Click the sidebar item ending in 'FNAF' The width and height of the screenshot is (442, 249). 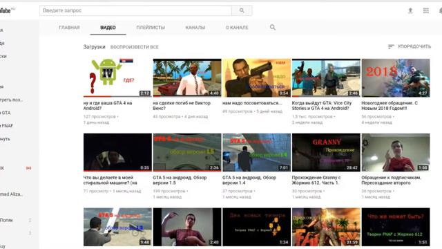tap(6, 126)
